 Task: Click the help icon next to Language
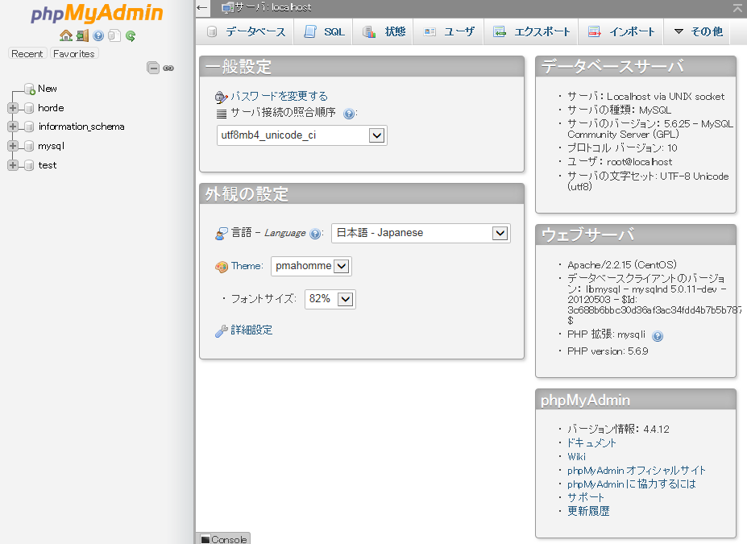[315, 234]
